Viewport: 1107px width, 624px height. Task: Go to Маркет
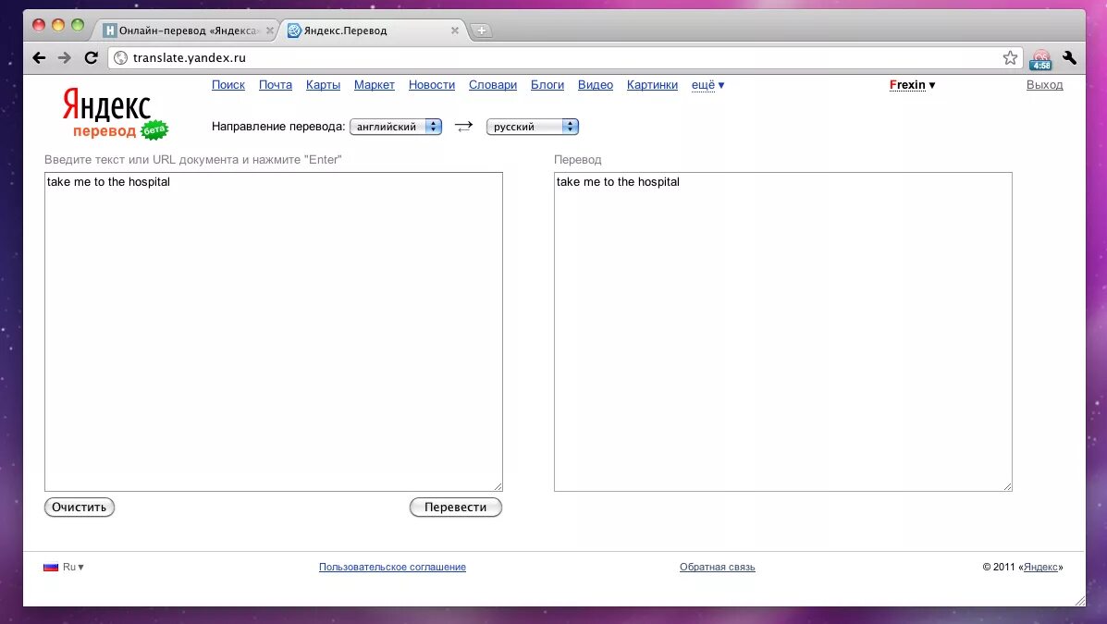pyautogui.click(x=375, y=85)
